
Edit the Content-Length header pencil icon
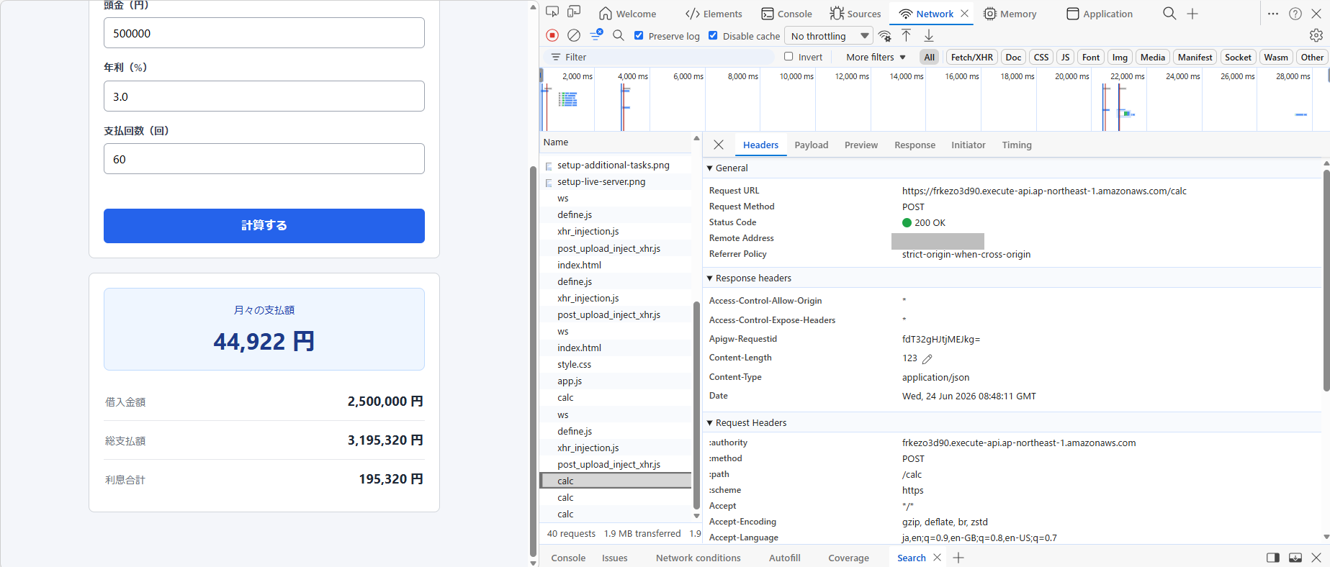tap(927, 358)
